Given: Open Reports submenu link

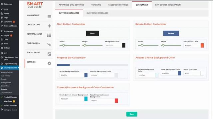Looking at the screenshot, I should pyautogui.click(x=4, y=79).
